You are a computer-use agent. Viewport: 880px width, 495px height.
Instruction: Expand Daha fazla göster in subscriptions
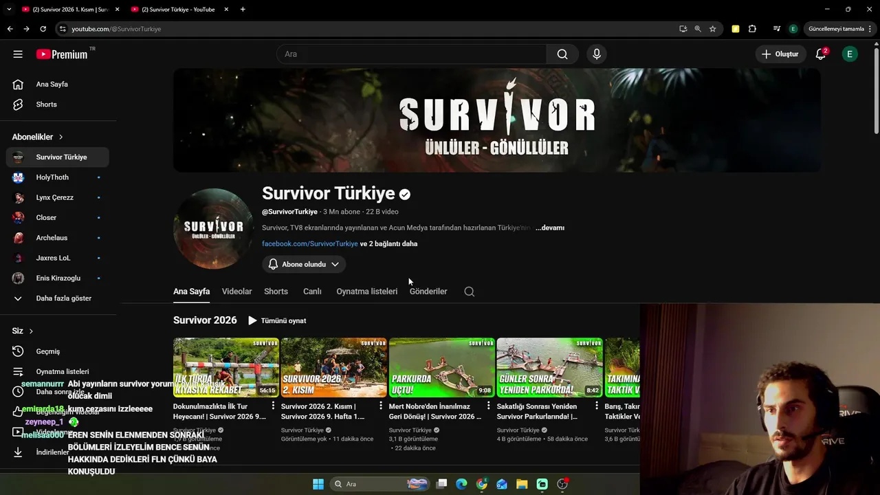[x=57, y=298]
